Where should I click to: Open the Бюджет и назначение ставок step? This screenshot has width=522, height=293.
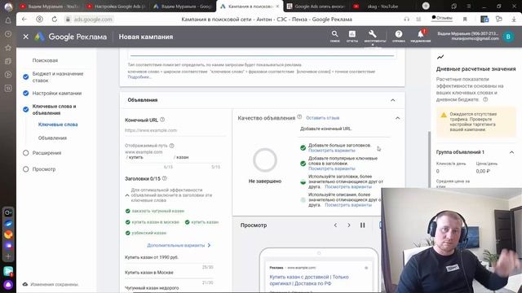click(x=58, y=77)
